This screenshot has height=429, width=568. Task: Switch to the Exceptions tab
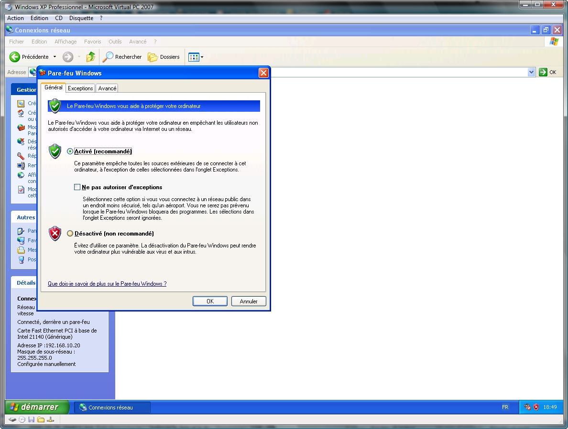click(x=80, y=88)
